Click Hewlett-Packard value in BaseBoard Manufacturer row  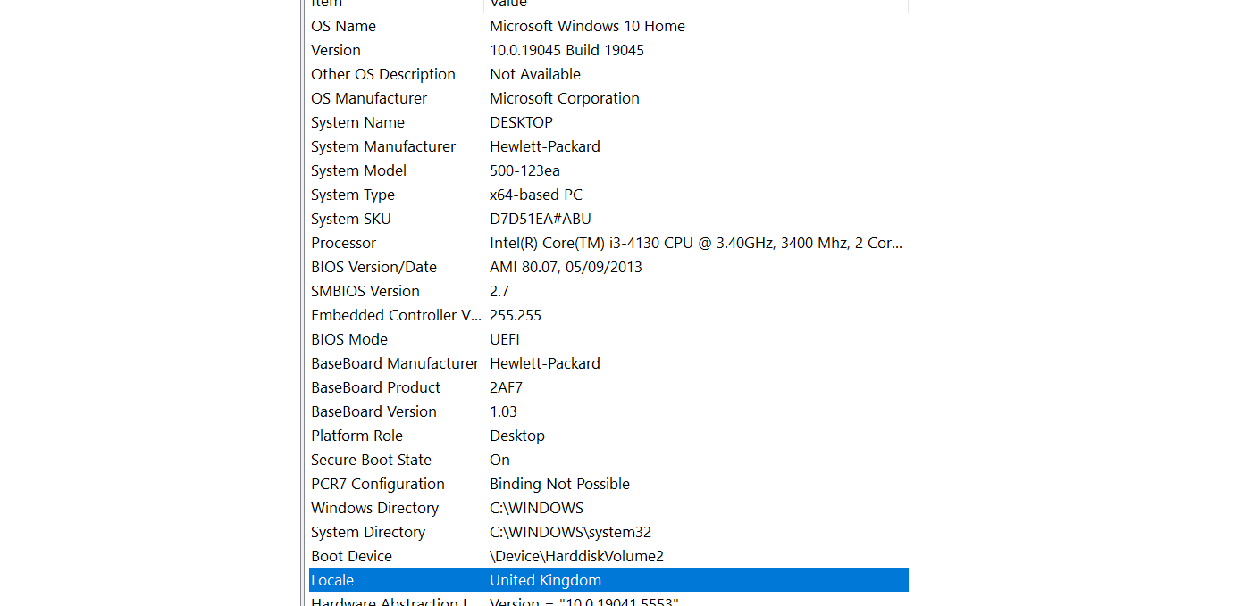coord(545,363)
